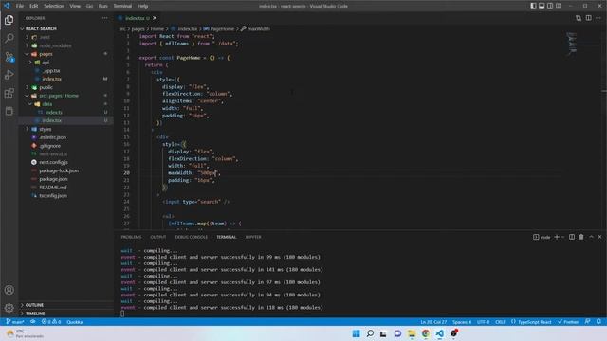Switch to the PROBLEMS panel tab
Image resolution: width=607 pixels, height=341 pixels.
131,237
